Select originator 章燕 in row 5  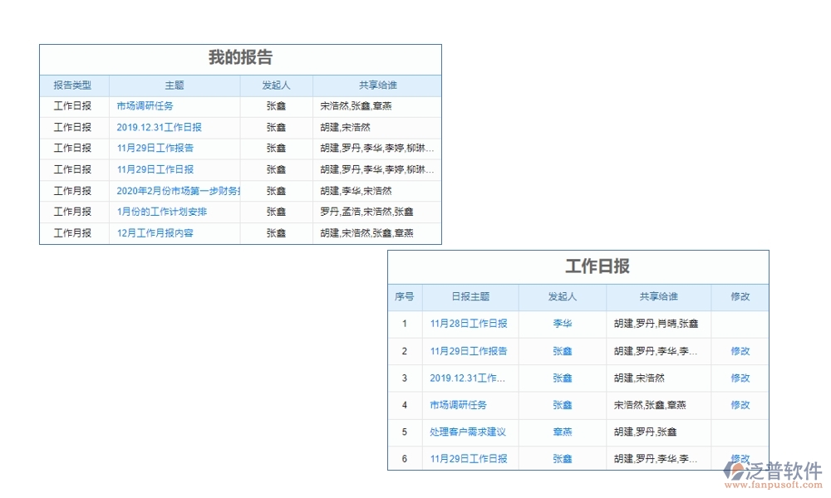coord(563,432)
